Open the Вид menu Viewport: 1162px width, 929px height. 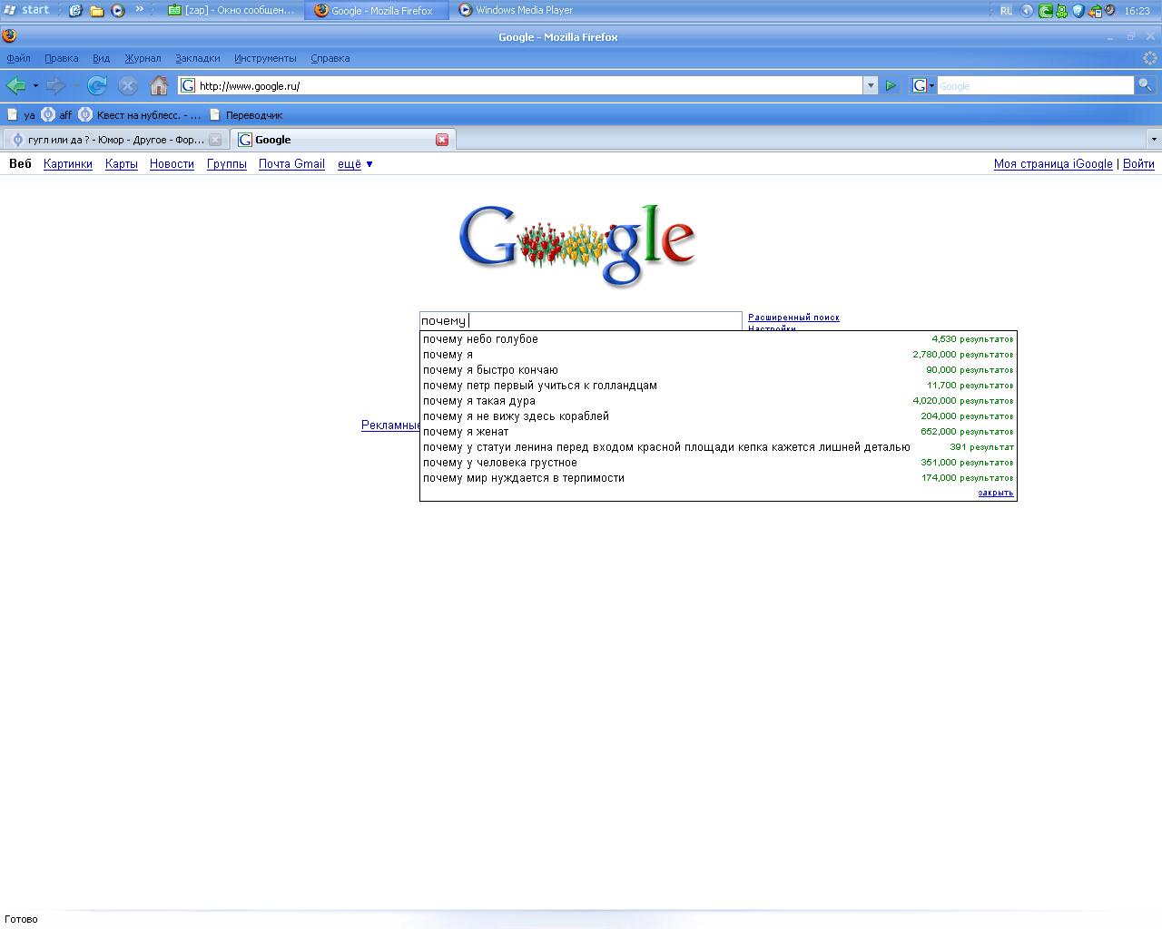(101, 58)
